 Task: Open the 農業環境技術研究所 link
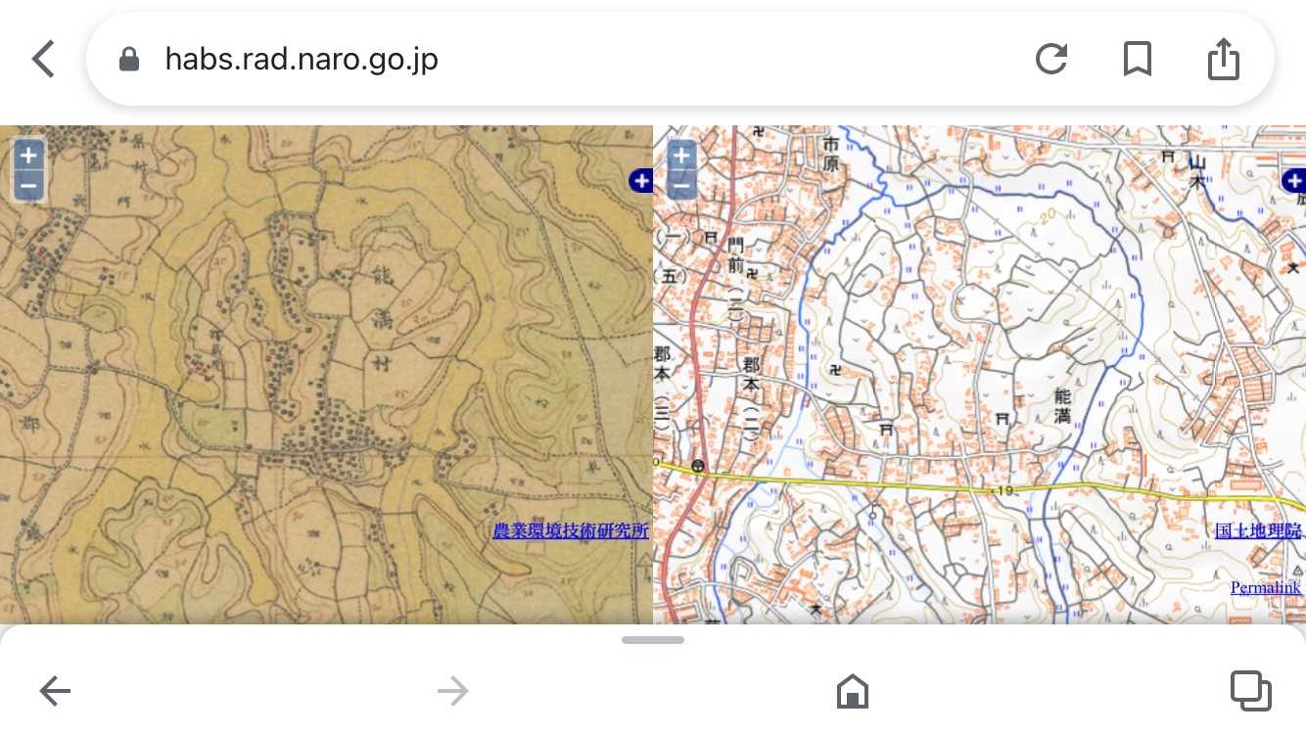point(570,531)
